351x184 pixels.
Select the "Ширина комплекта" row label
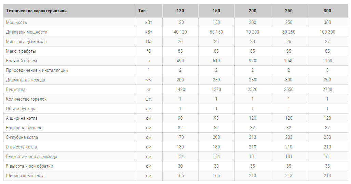tap(25, 175)
